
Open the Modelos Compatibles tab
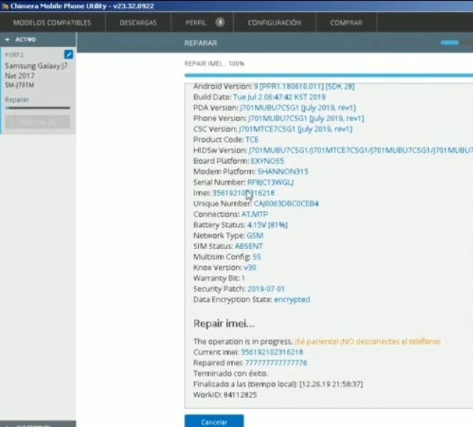tap(52, 22)
